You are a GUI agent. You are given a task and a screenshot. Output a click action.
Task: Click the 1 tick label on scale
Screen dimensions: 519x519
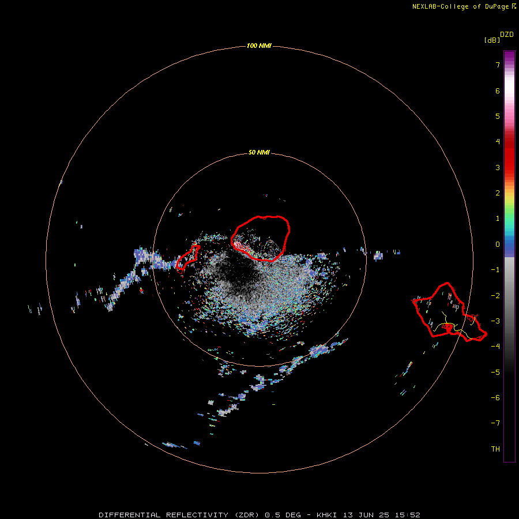click(498, 219)
